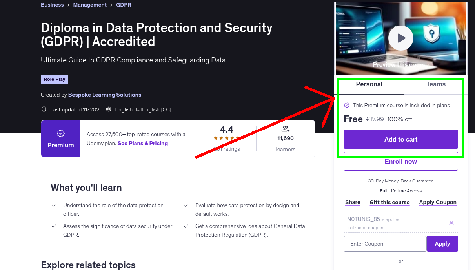Click the globe icon next to English
Viewport: 475px width, 270px height.
(109, 109)
